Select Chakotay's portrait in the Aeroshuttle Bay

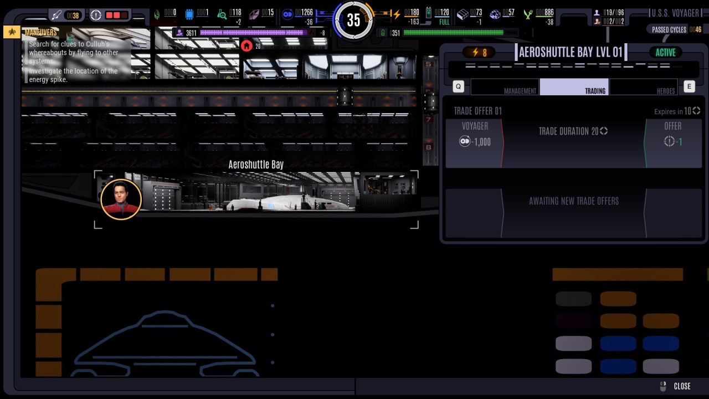(x=121, y=199)
